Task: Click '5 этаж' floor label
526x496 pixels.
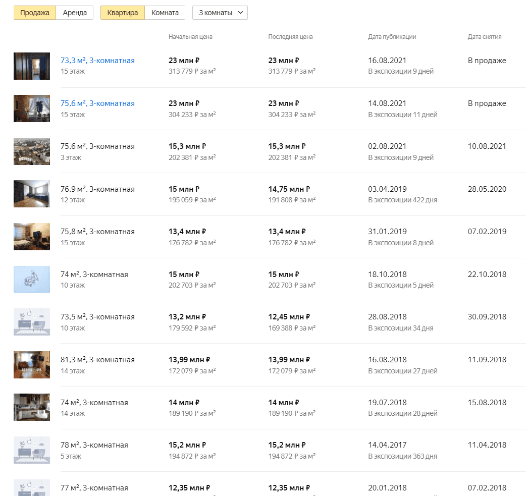Action: point(71,456)
